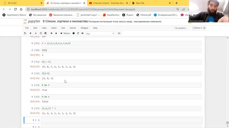The height and width of the screenshot is (128, 229).
Task: Click cell 30 containing t[0]
Action: click(x=121, y=50)
